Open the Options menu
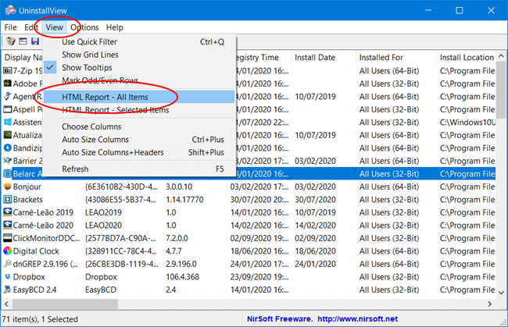This screenshot has height=327, width=508. pyautogui.click(x=84, y=27)
